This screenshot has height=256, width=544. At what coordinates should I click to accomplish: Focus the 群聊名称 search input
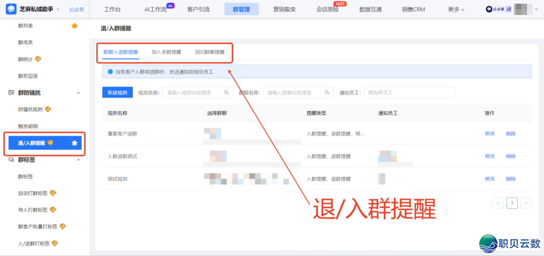[x=298, y=92]
